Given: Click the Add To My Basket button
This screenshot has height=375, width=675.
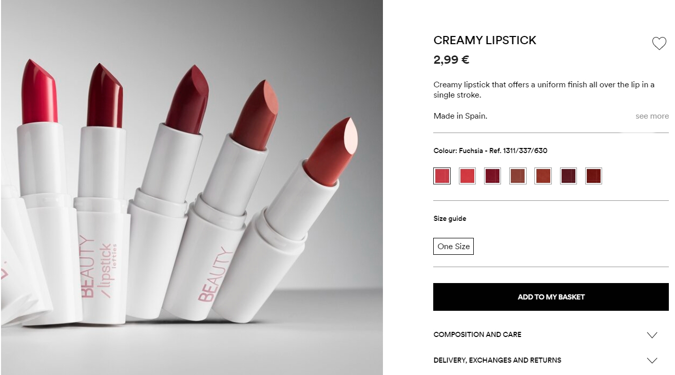Looking at the screenshot, I should [x=551, y=297].
